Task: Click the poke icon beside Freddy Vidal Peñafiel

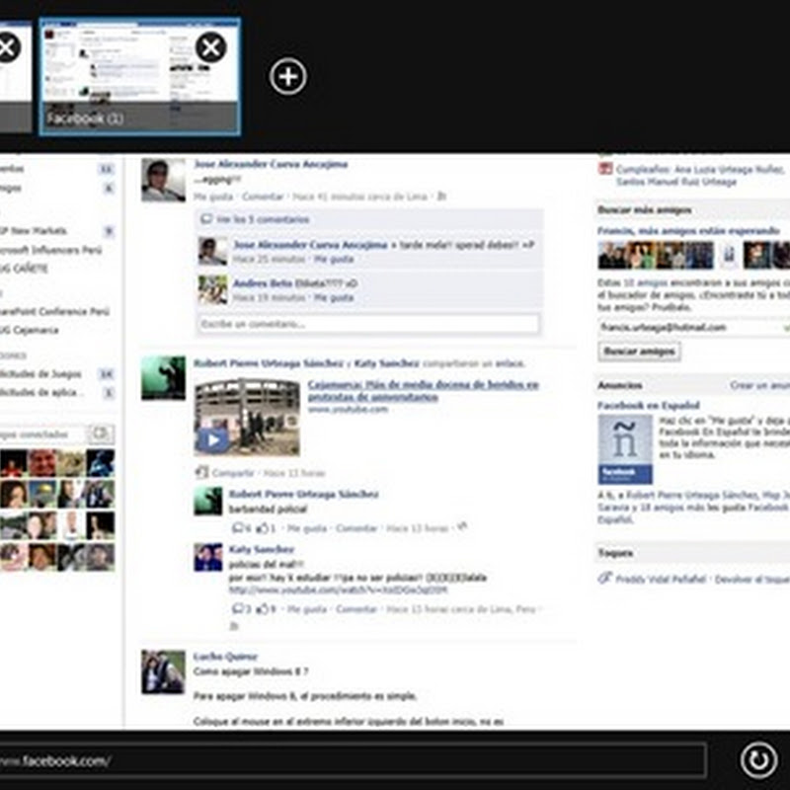Action: coord(604,579)
